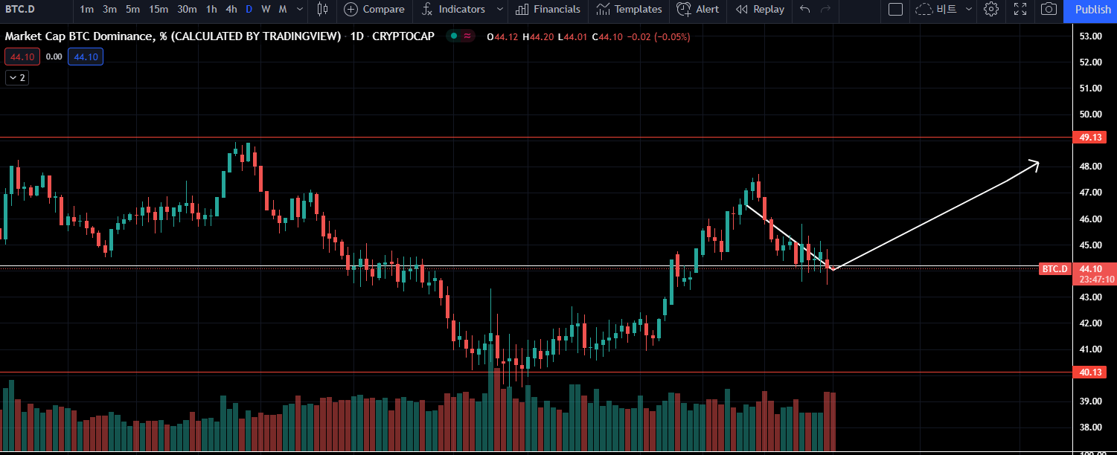
Task: Publish the chart idea
Action: pos(1092,10)
